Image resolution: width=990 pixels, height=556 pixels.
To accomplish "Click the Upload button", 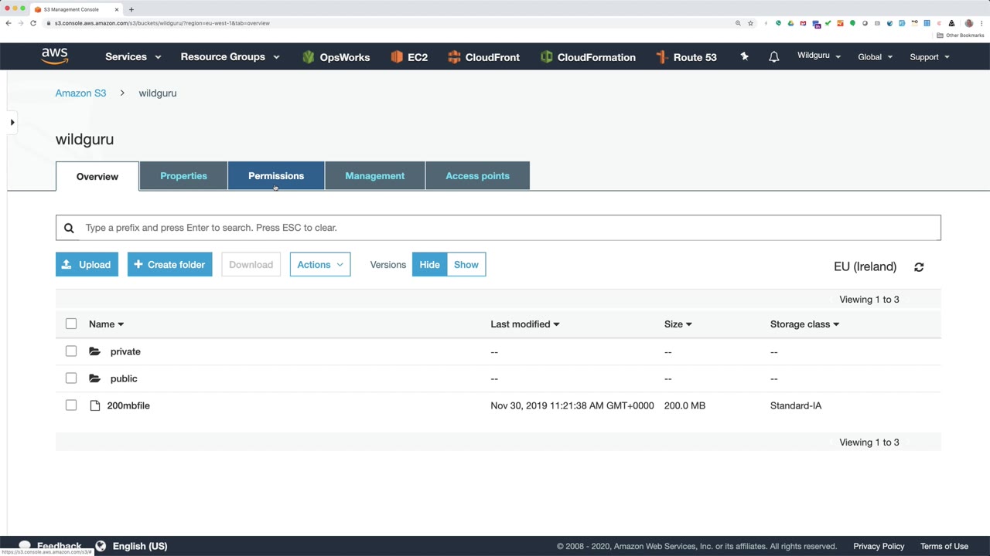I will coord(87,265).
